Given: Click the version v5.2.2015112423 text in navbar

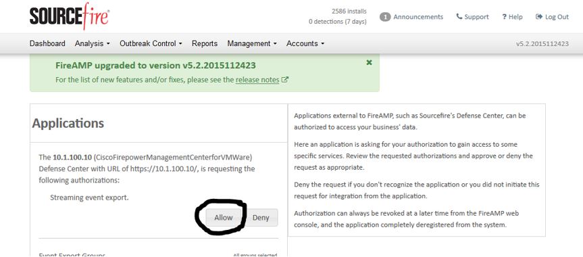Looking at the screenshot, I should [542, 43].
